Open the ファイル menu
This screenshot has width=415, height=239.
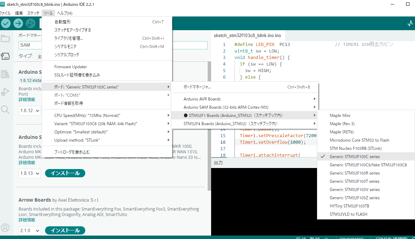(x=5, y=13)
